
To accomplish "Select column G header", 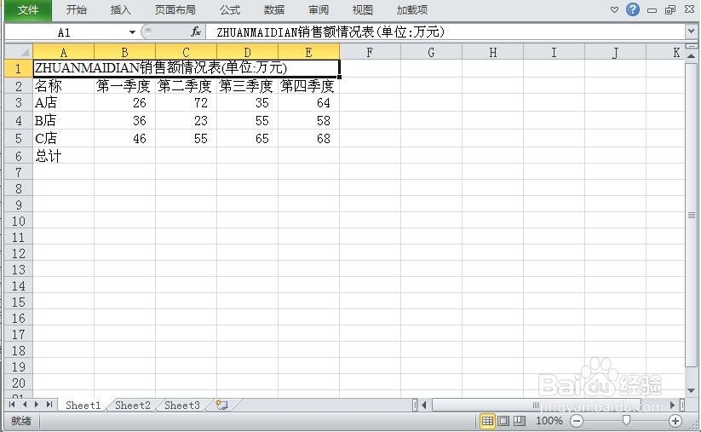I will 431,52.
